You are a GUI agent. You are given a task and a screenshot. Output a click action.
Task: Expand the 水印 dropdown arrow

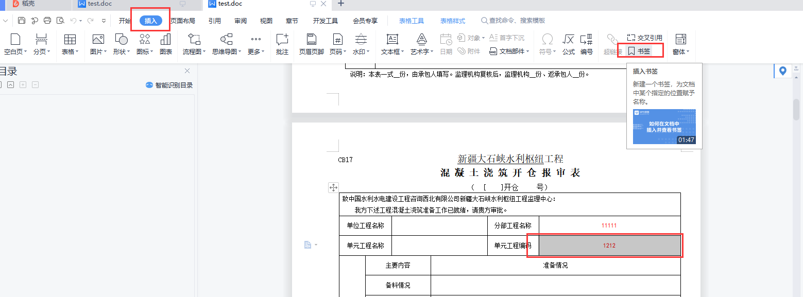coord(369,51)
